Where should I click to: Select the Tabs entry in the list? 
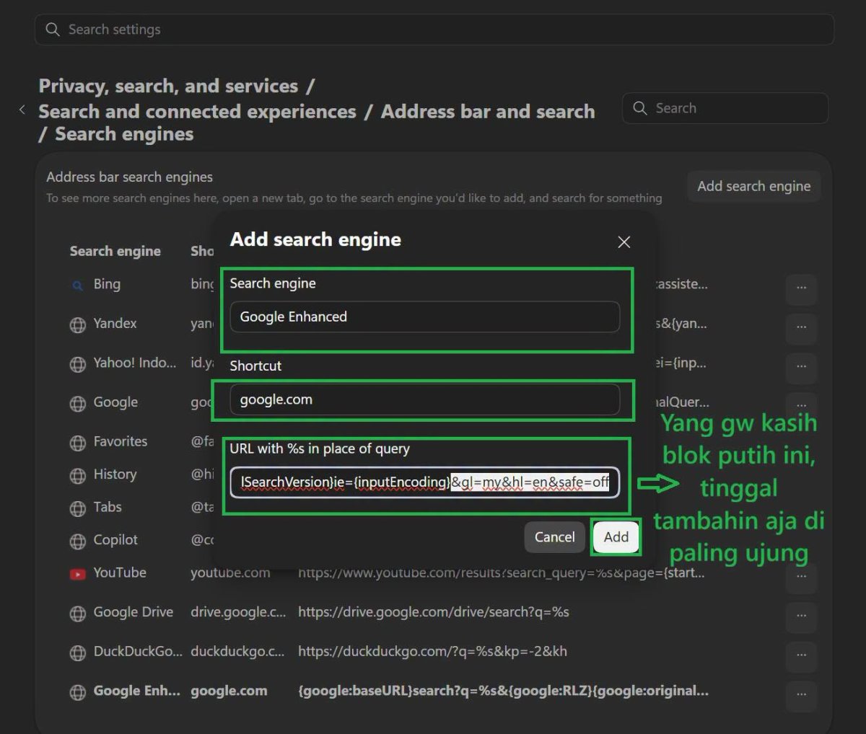click(x=108, y=507)
